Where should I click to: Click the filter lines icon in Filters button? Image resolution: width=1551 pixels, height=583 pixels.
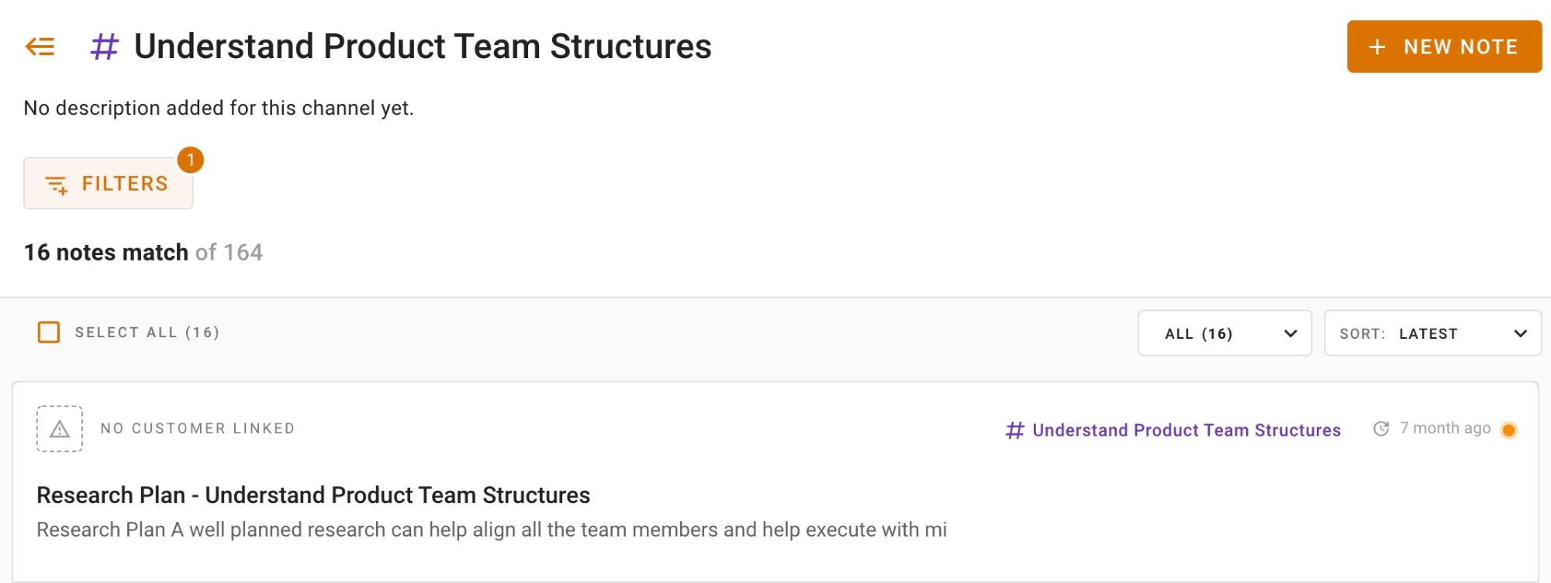pos(57,185)
